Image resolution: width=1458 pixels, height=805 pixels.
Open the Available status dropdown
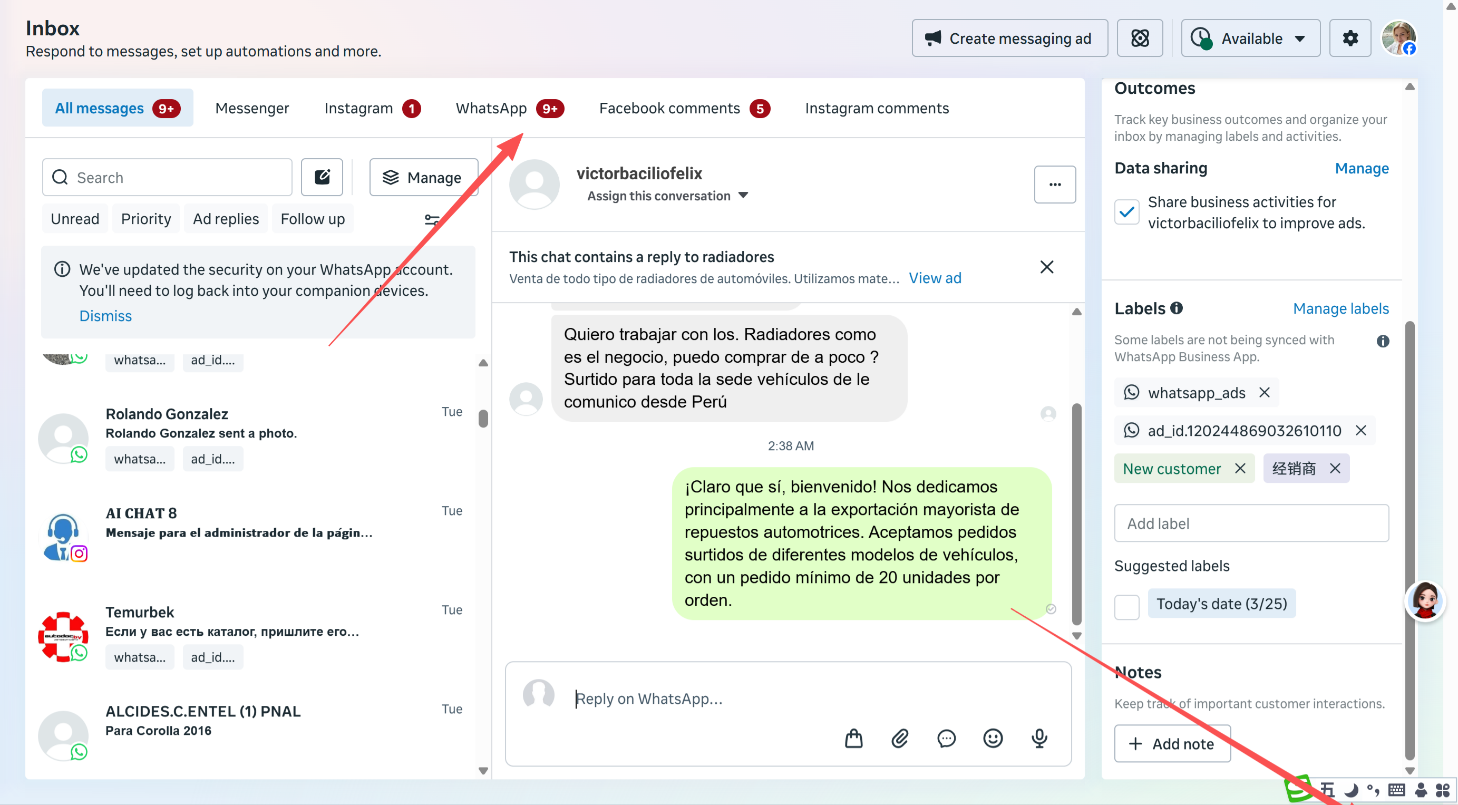(x=1250, y=38)
